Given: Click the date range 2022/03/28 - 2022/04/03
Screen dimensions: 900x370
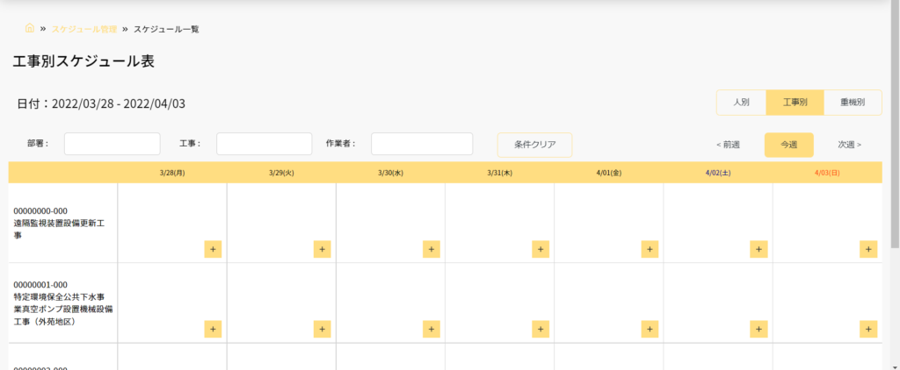Looking at the screenshot, I should click(x=119, y=103).
